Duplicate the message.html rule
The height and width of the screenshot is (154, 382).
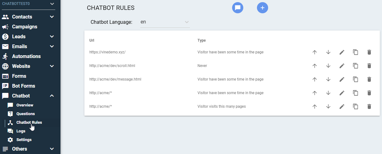tap(356, 79)
